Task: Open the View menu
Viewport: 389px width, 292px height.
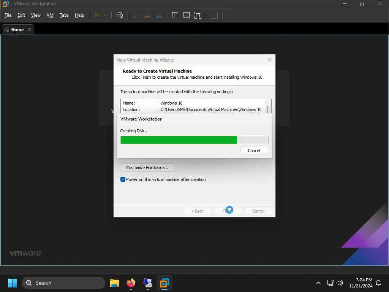Action: click(x=36, y=15)
